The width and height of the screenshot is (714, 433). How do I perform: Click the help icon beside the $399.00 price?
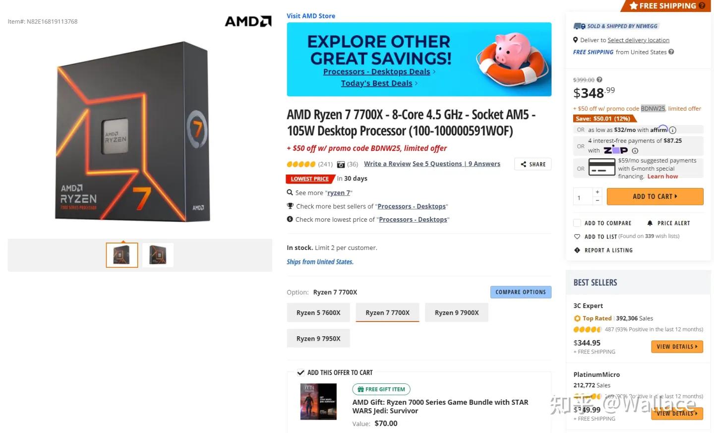(599, 79)
